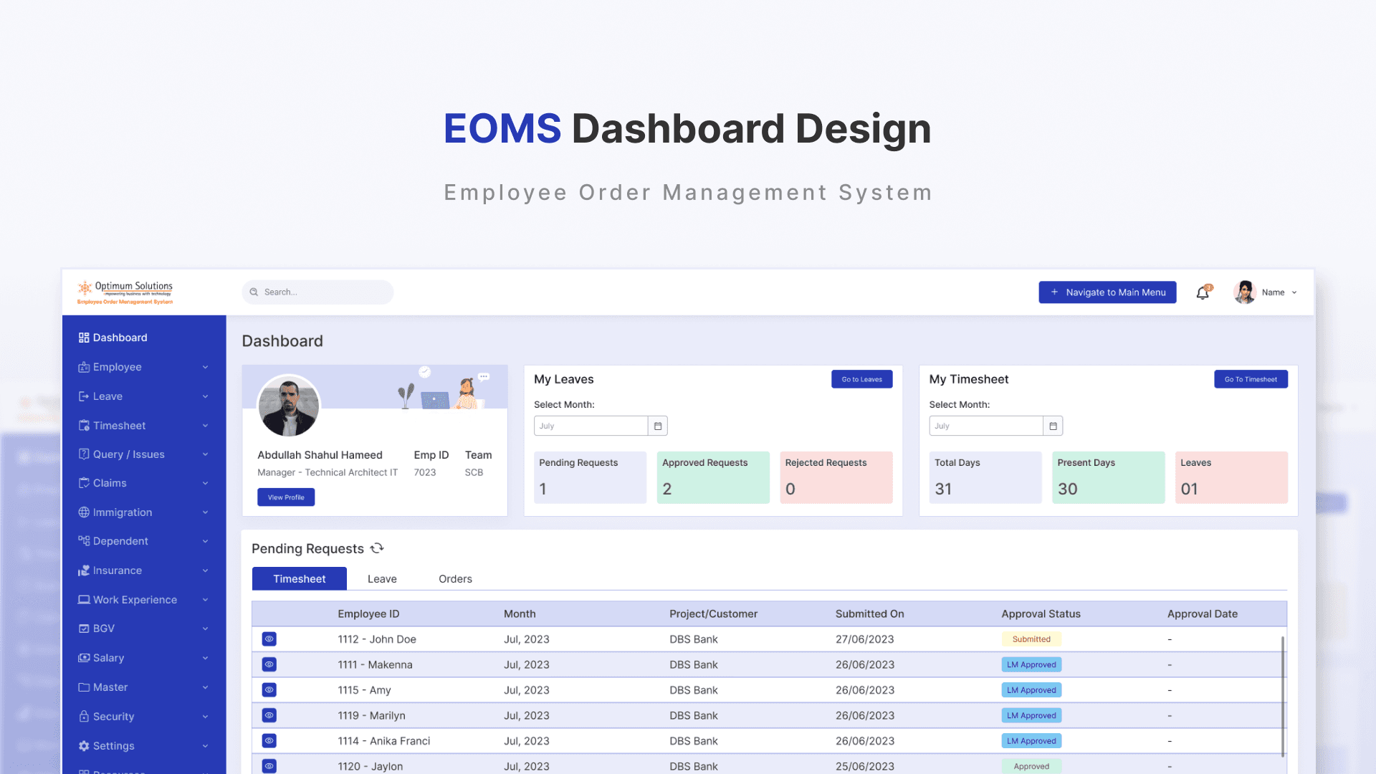Click the Dashboard grid icon in sidebar
1376x774 pixels.
[x=84, y=338]
